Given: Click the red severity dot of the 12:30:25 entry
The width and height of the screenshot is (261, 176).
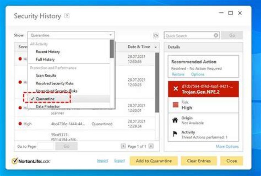Looking at the screenshot, I should [20, 82].
